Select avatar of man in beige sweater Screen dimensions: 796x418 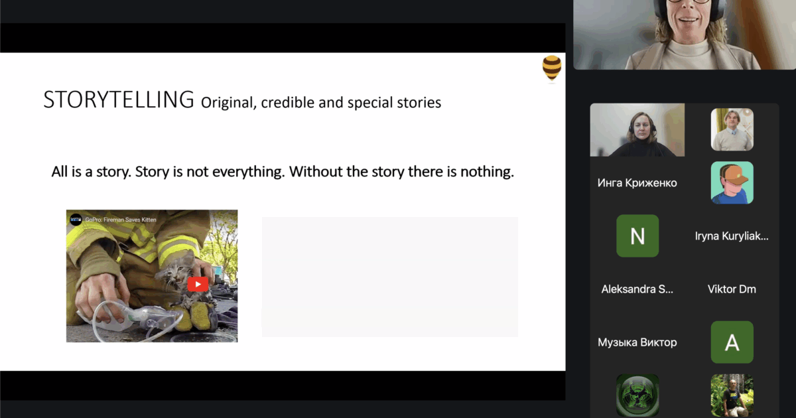point(732,130)
